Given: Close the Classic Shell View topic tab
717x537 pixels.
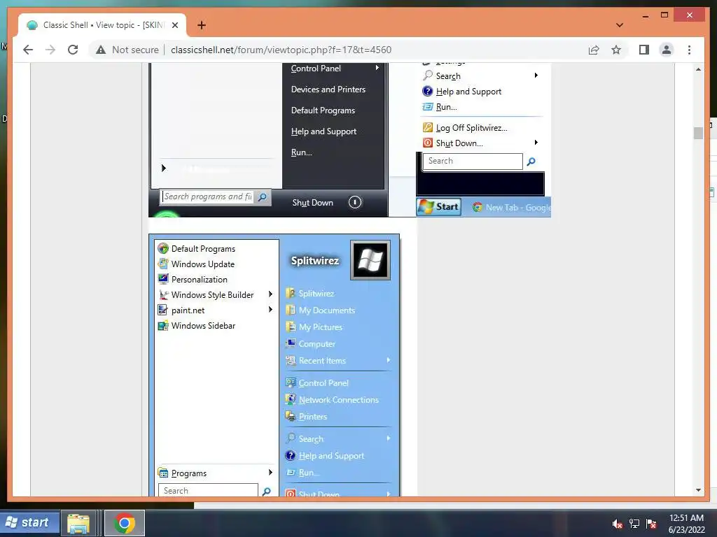Looking at the screenshot, I should [x=174, y=25].
